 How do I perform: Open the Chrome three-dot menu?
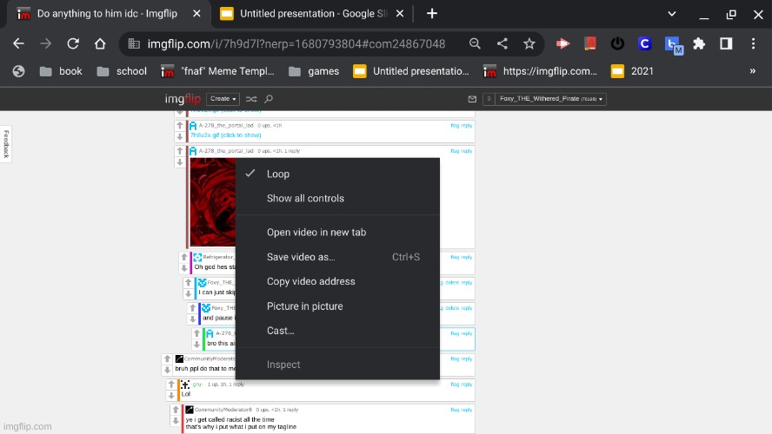pyautogui.click(x=753, y=43)
